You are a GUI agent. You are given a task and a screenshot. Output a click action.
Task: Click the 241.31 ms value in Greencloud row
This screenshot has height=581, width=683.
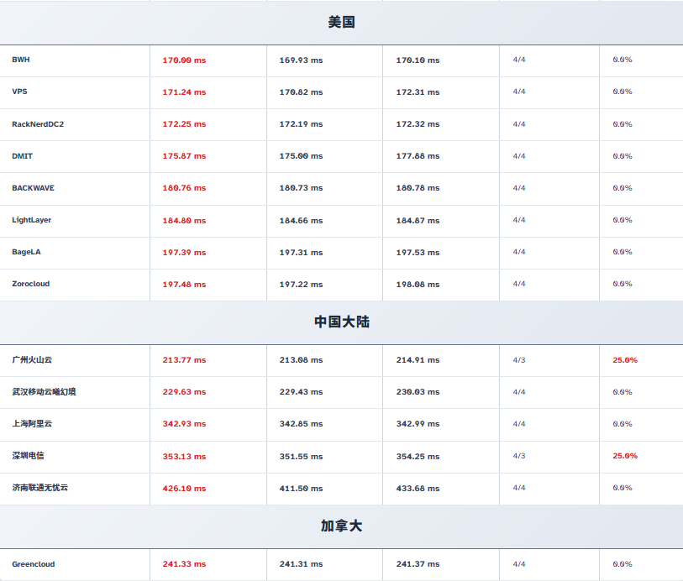point(301,564)
